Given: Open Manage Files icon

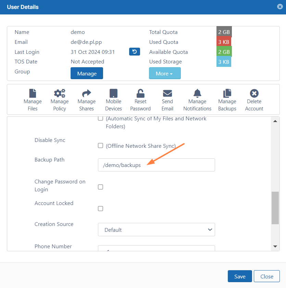Looking at the screenshot, I should click(33, 93).
